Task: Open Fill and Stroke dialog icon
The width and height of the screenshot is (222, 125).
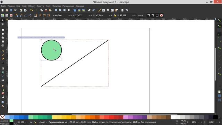Action: pos(100,10)
